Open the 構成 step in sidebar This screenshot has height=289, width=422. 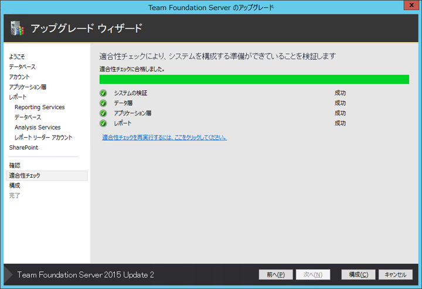[x=15, y=185]
